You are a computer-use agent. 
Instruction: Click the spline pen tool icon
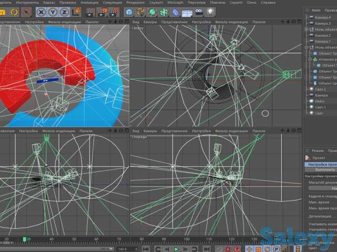point(141,12)
